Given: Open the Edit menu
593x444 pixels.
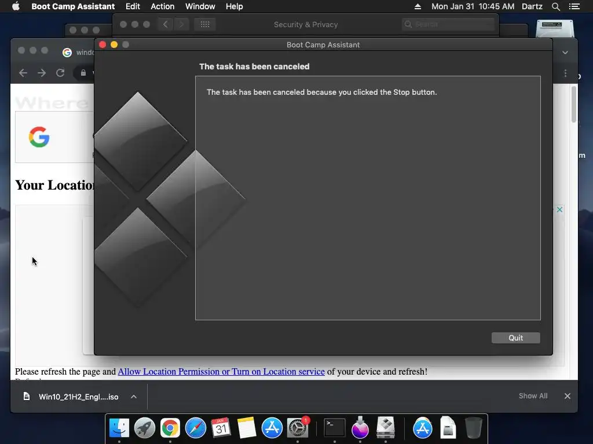Looking at the screenshot, I should [x=133, y=6].
